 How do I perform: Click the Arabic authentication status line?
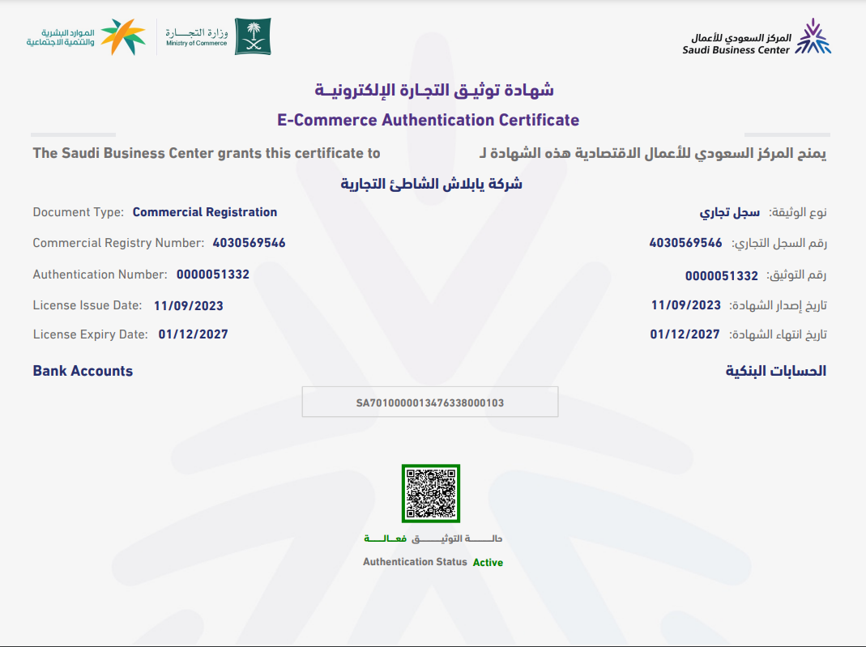point(433,538)
